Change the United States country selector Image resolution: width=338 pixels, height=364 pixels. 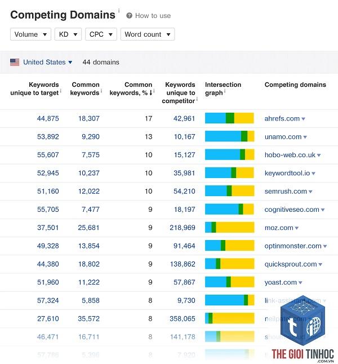[47, 62]
